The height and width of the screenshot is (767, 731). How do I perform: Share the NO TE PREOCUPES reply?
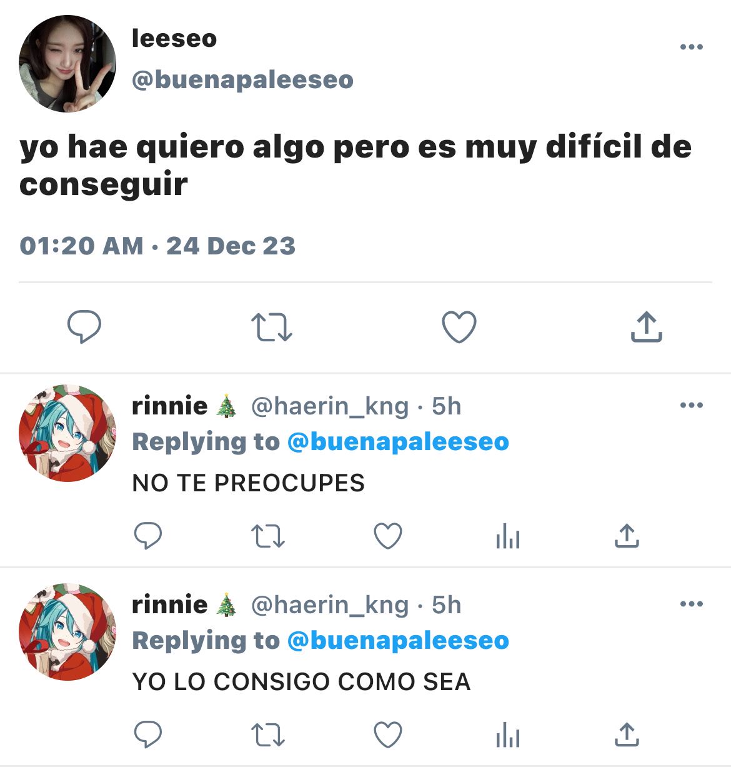(x=627, y=536)
